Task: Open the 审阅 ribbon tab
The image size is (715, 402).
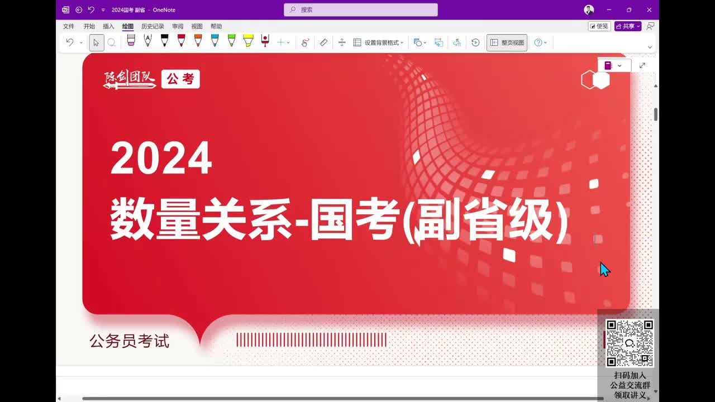Action: (178, 26)
